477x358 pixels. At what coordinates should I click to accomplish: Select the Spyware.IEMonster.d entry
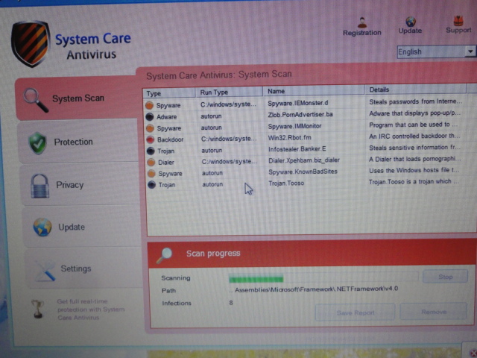298,103
